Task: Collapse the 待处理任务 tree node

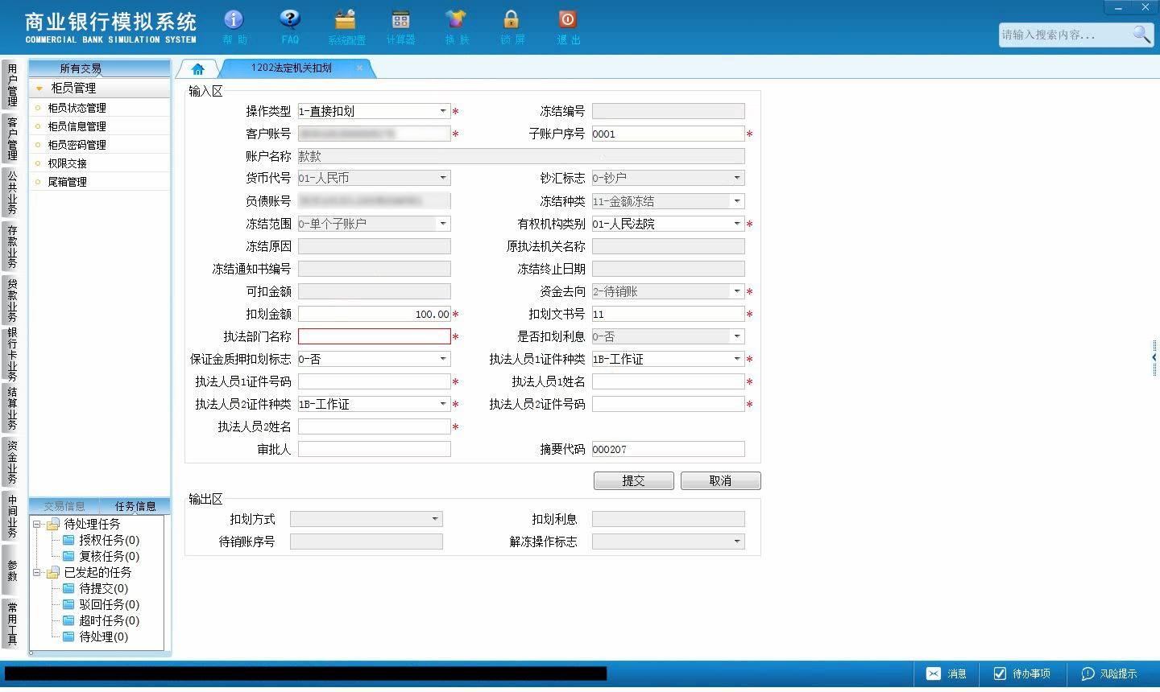Action: point(36,524)
